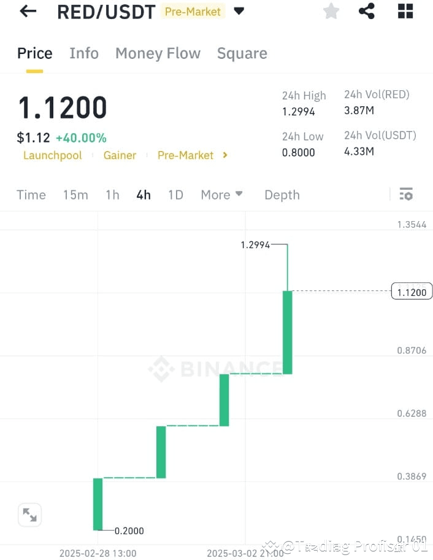Open chart settings icon beside timeframes
The height and width of the screenshot is (560, 433).
pyautogui.click(x=406, y=194)
